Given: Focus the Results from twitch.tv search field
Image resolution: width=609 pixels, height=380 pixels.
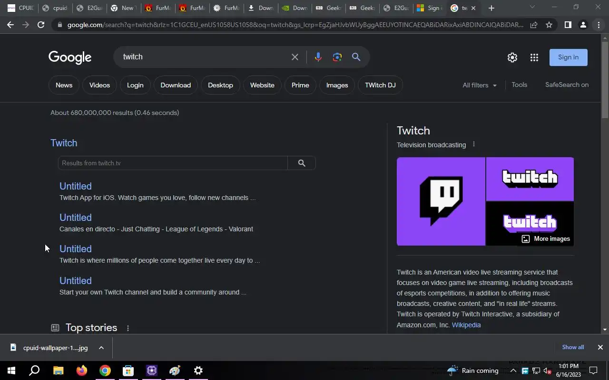Looking at the screenshot, I should (x=173, y=163).
